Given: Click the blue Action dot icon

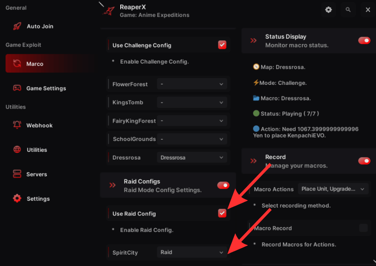Looking at the screenshot, I should 256,129.
